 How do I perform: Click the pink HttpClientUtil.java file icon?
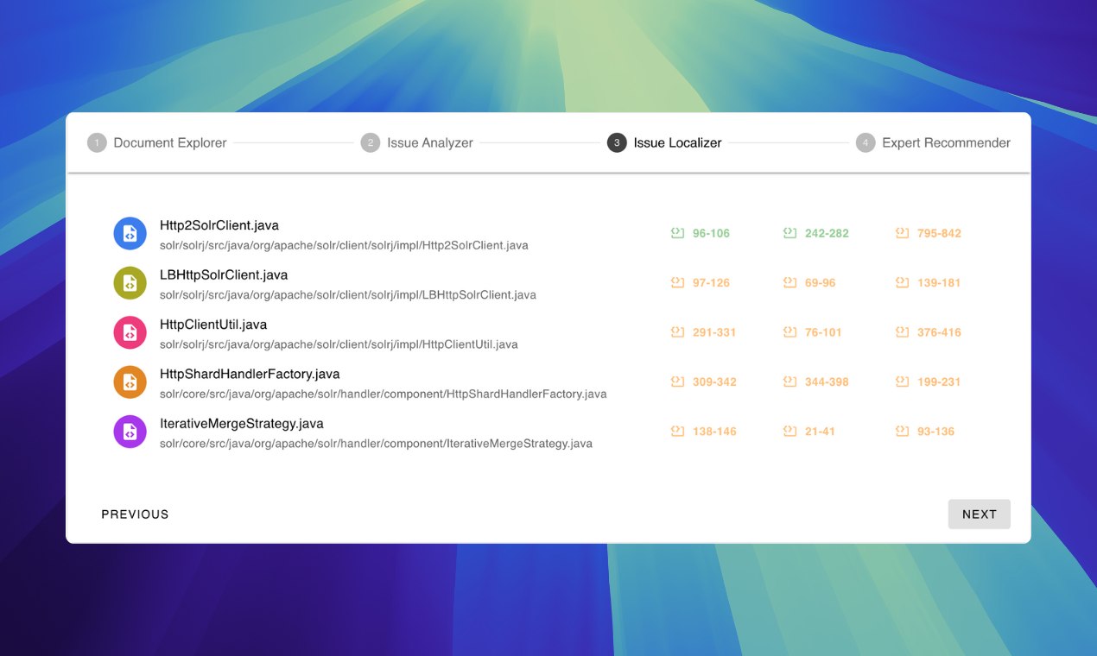point(130,332)
